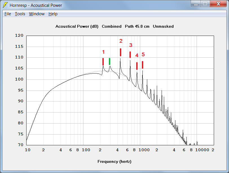Click the 90 value on vertical axis
The image size is (229, 173).
[21, 101]
